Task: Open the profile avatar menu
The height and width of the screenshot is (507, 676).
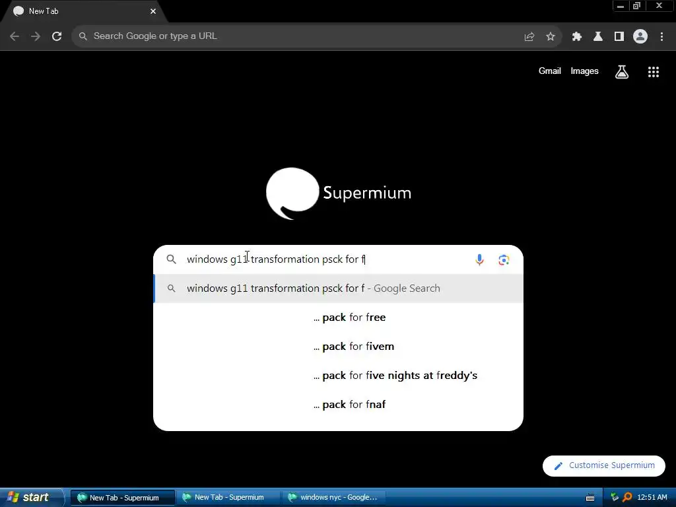Action: pos(640,37)
